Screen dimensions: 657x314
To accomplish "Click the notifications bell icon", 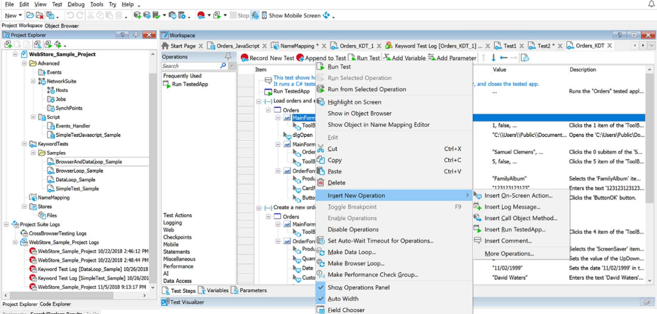I will (x=651, y=4).
